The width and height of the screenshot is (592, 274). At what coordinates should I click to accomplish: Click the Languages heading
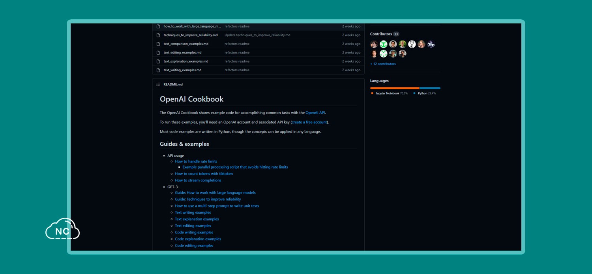click(379, 81)
